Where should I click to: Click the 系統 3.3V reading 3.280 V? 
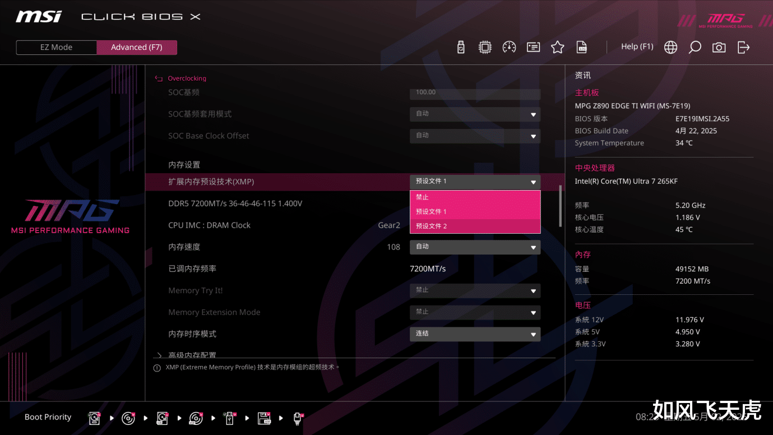tap(688, 344)
